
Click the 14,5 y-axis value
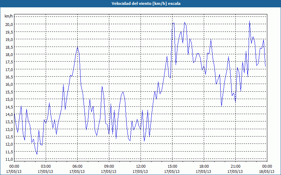(x=9, y=107)
